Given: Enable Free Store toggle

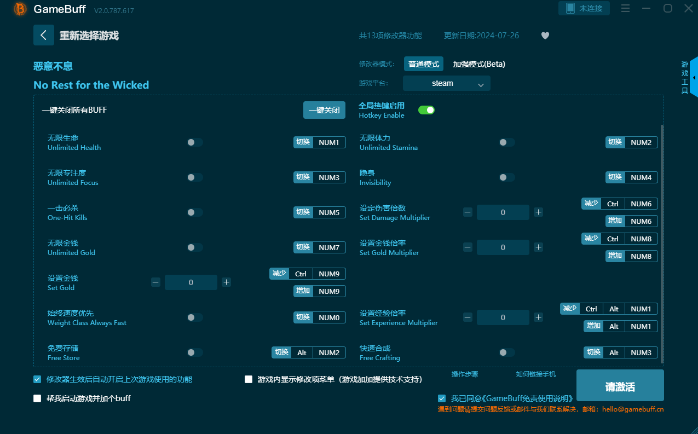Looking at the screenshot, I should pos(194,352).
